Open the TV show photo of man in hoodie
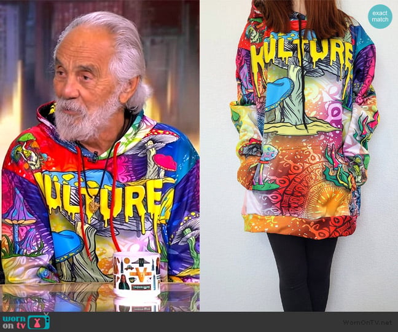Image resolution: width=398 pixels, height=332 pixels. tap(99, 156)
